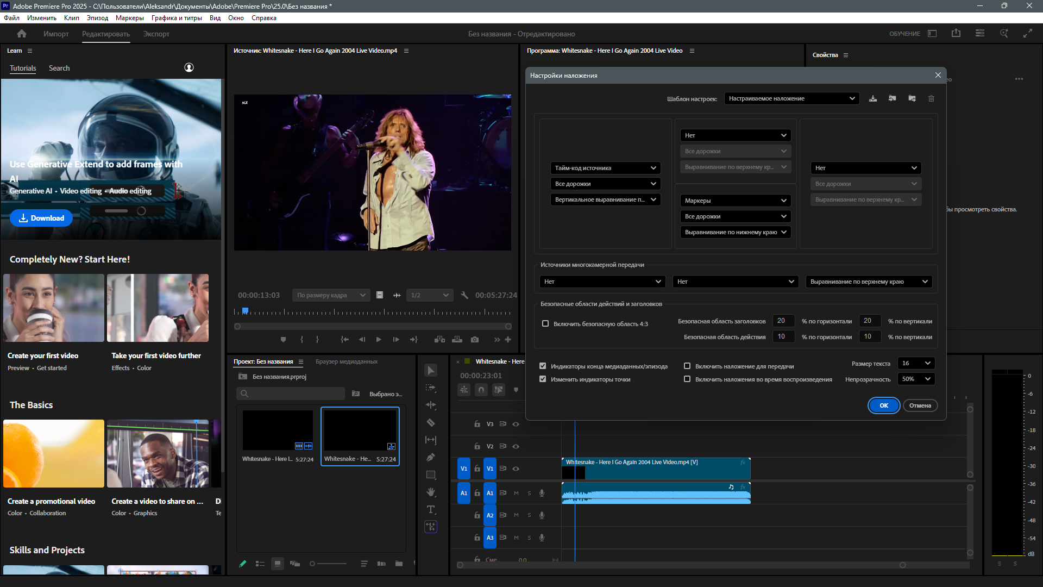Enable overlays during playback checkbox
The image size is (1043, 587).
[687, 379]
